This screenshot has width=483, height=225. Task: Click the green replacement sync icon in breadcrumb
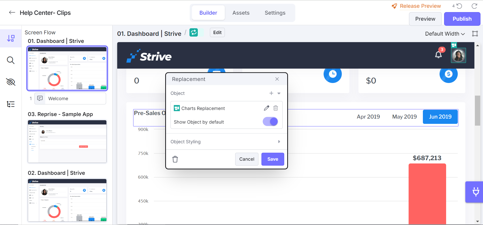click(194, 32)
